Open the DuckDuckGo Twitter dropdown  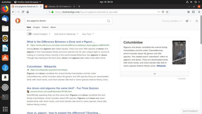(x=188, y=21)
